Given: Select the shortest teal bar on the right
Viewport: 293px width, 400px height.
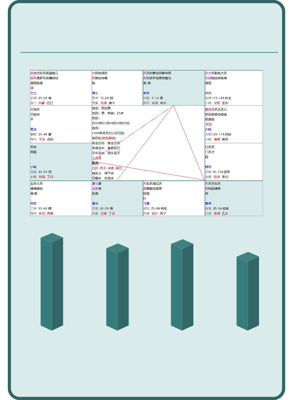Looking at the screenshot, I should pos(247,291).
